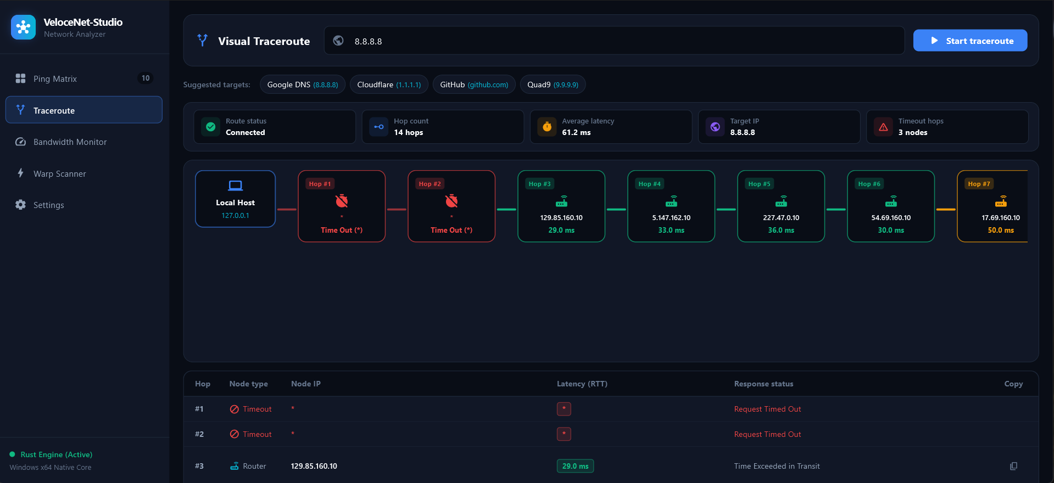Click the Timeout node type in row #2

(x=250, y=434)
